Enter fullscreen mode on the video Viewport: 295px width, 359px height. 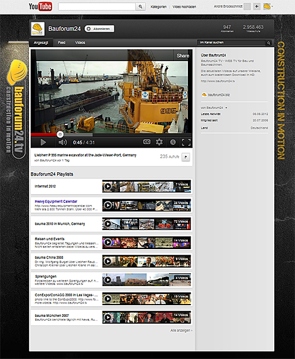coord(186,142)
